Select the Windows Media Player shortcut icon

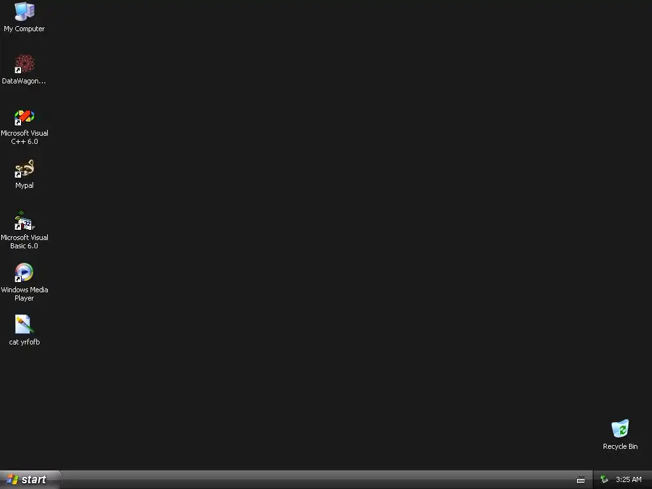point(24,273)
